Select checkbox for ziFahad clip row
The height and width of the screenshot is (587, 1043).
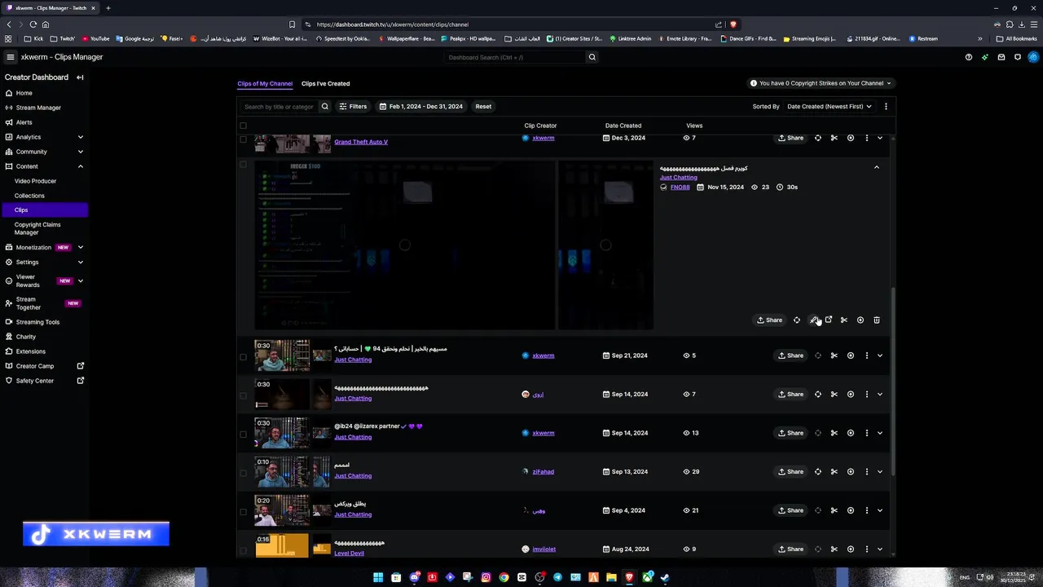tap(243, 472)
